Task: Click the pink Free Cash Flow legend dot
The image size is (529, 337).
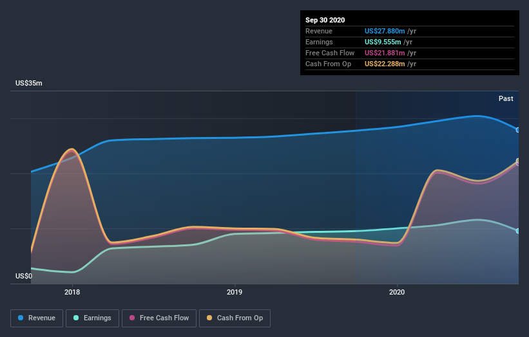Action: coord(132,318)
